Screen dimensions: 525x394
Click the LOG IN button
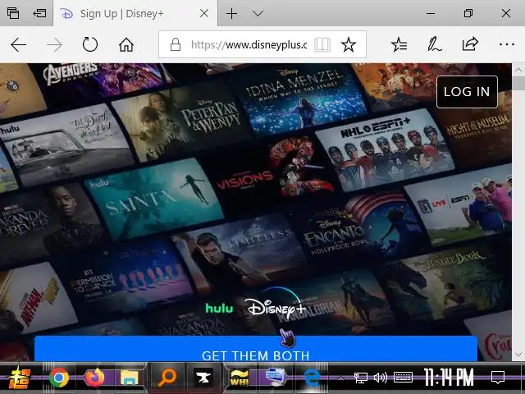coord(467,92)
